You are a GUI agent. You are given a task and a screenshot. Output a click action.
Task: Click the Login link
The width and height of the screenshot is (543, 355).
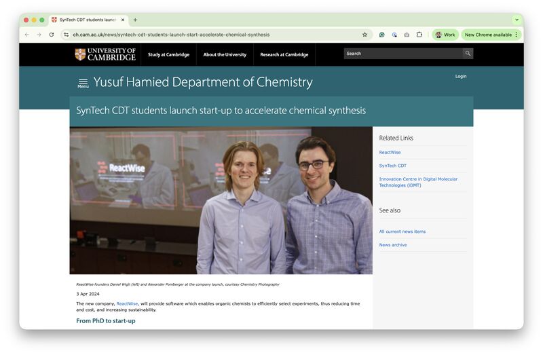tap(461, 76)
